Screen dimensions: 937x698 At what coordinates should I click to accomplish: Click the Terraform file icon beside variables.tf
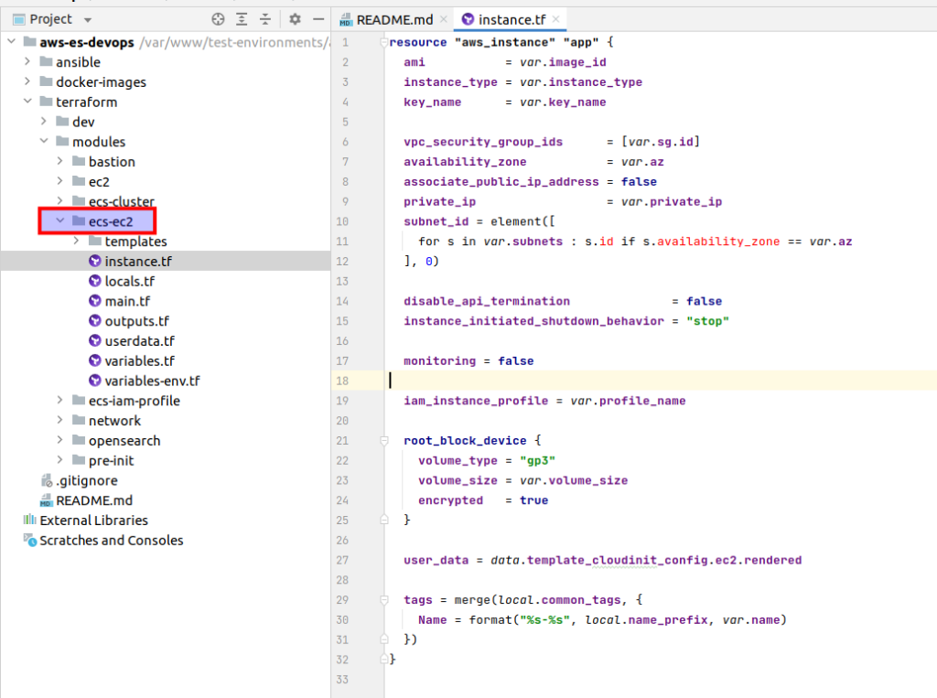point(96,360)
